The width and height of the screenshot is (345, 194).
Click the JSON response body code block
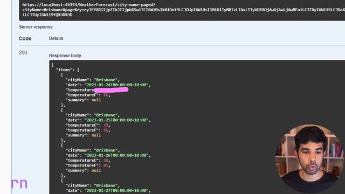point(197,127)
